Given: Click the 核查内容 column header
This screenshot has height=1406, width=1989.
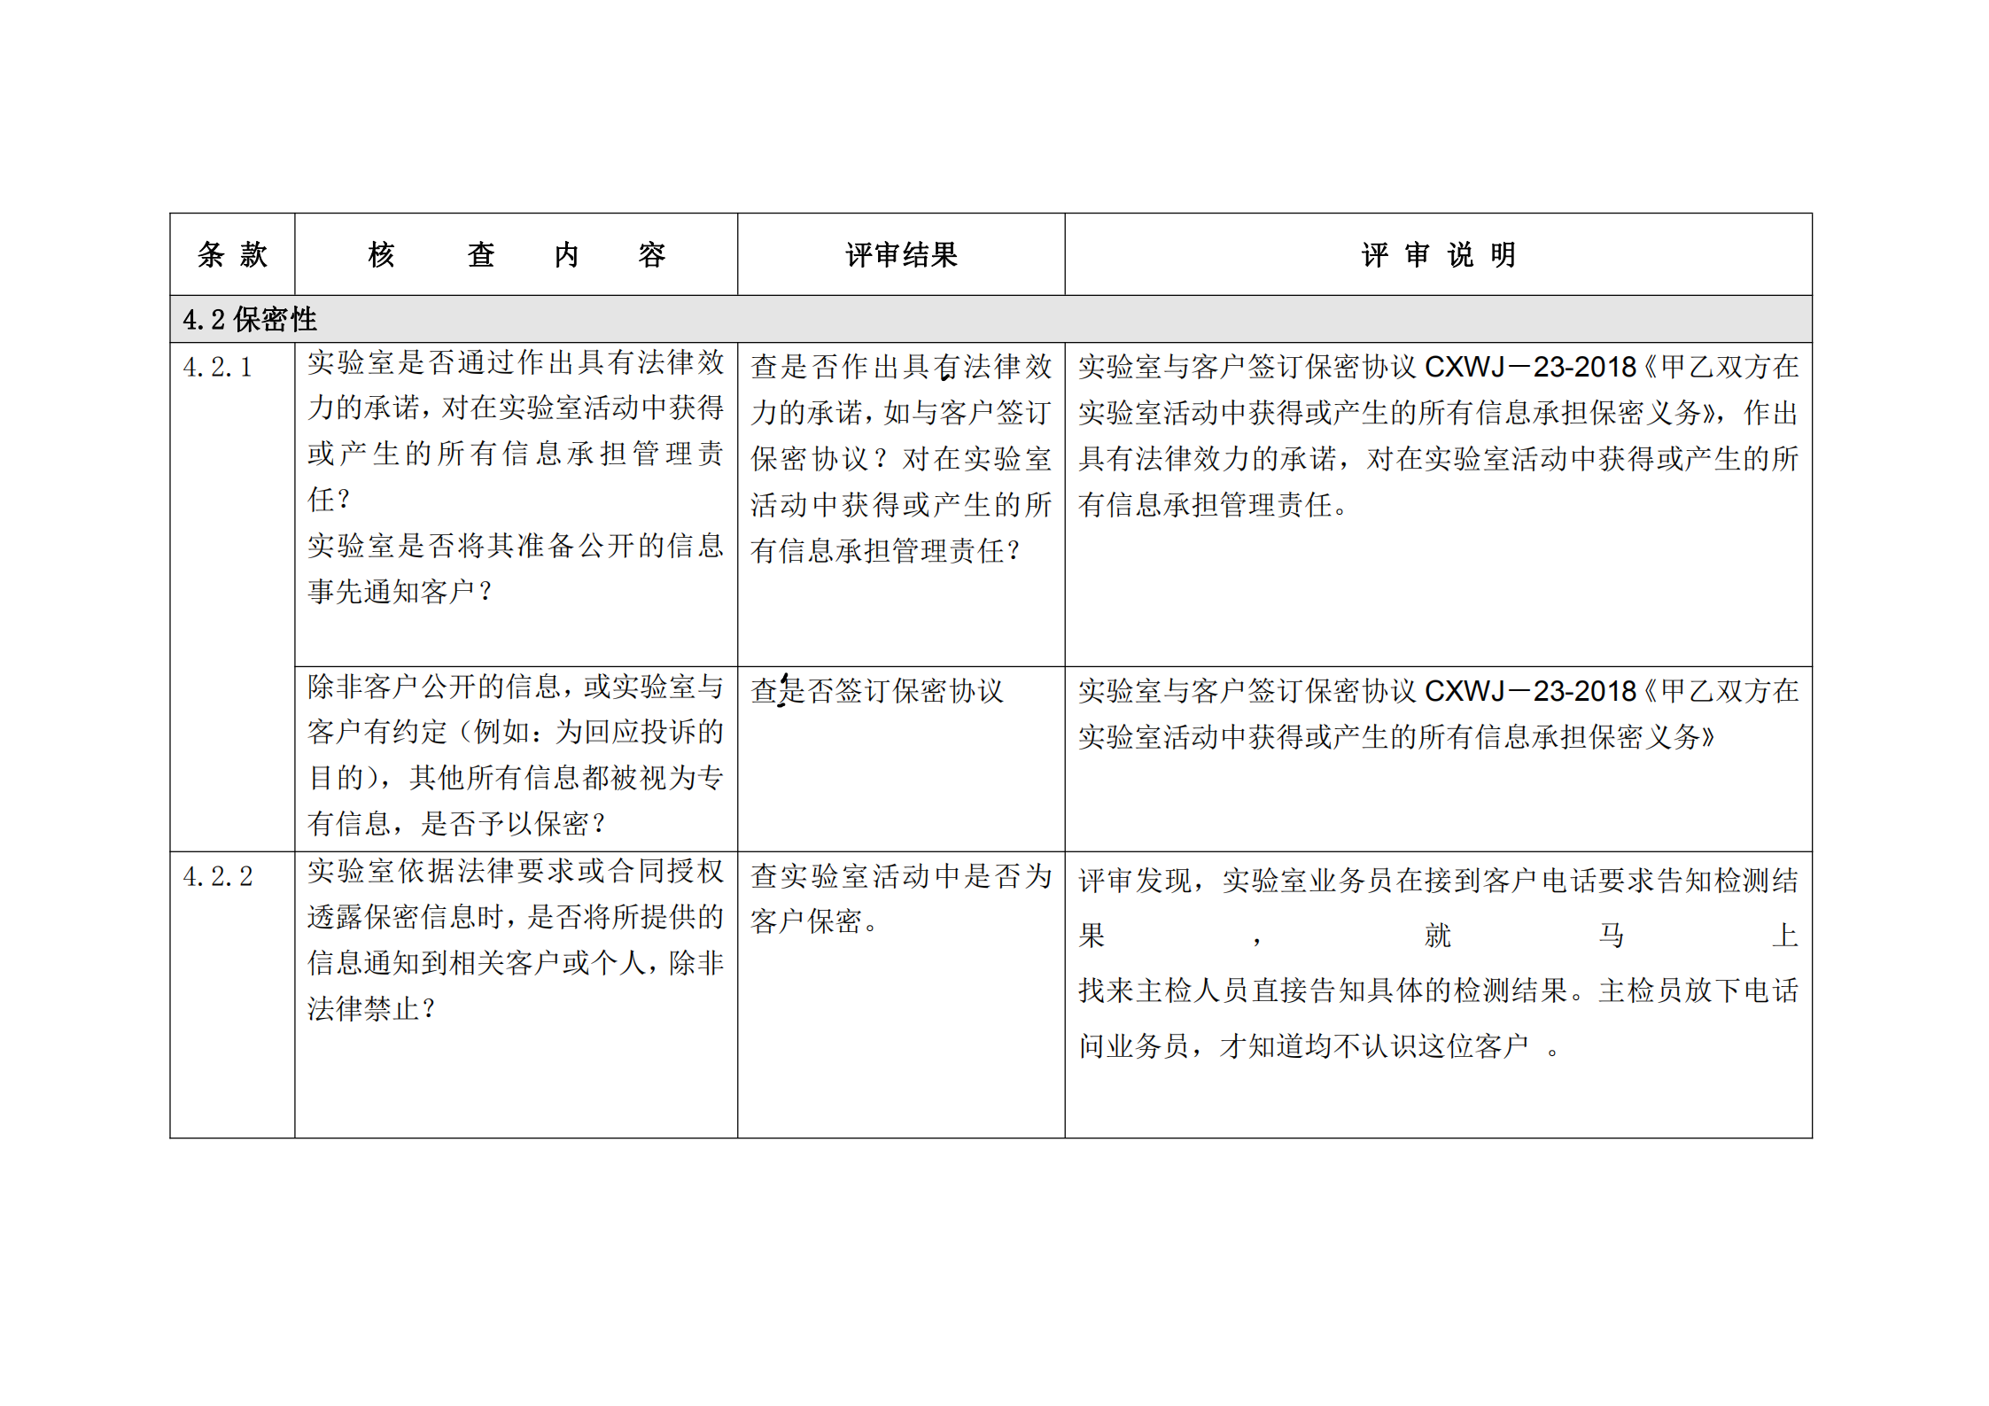Looking at the screenshot, I should tap(516, 255).
